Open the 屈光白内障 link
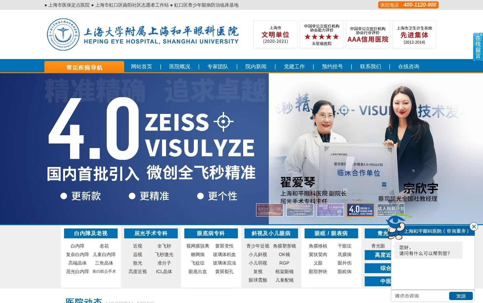This screenshot has height=303, width=483. [x=78, y=271]
